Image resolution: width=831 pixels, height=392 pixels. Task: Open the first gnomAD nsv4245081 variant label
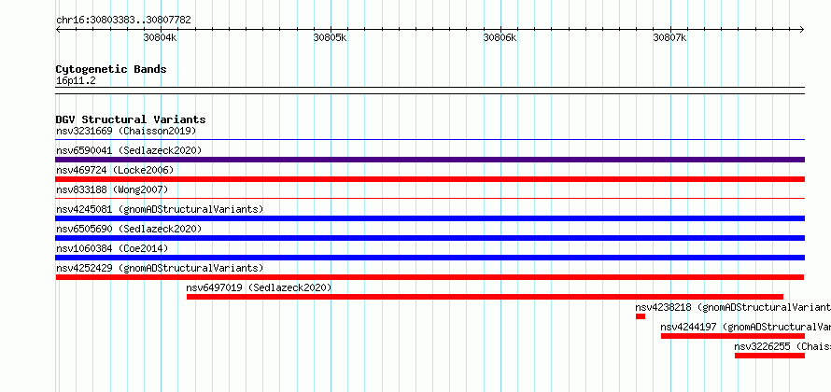160,209
